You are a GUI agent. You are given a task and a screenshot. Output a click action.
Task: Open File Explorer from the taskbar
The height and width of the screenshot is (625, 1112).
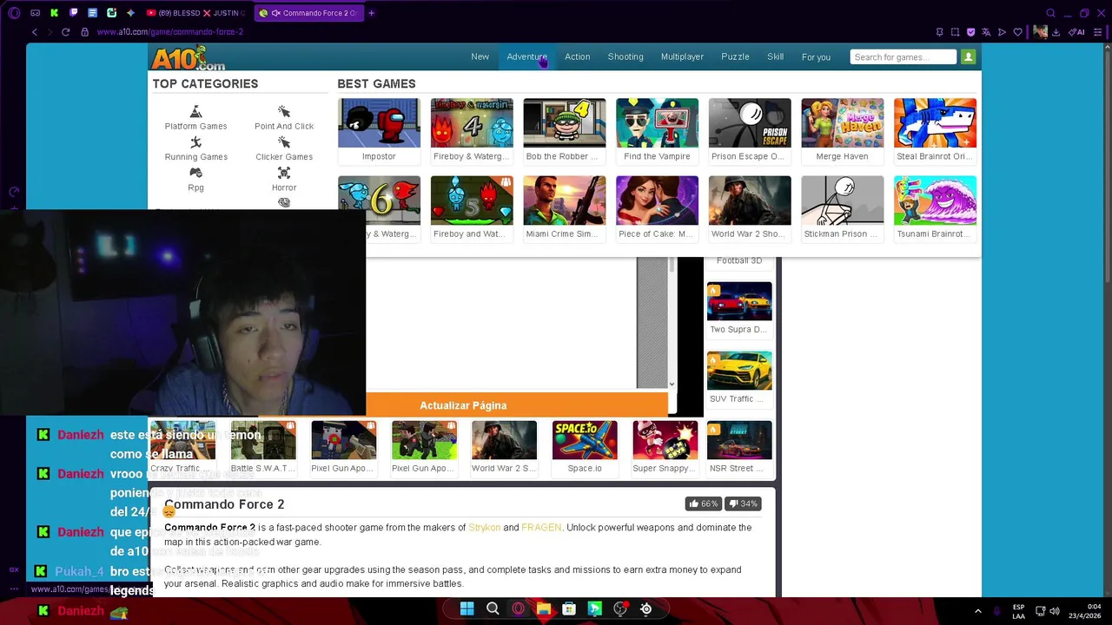543,609
